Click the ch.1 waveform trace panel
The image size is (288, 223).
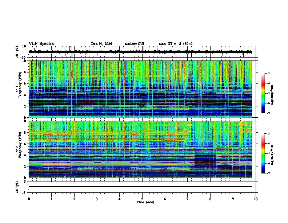coord(142,52)
